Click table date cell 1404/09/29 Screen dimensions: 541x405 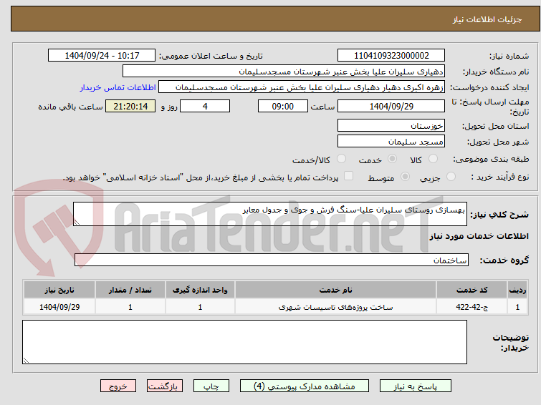tap(59, 307)
